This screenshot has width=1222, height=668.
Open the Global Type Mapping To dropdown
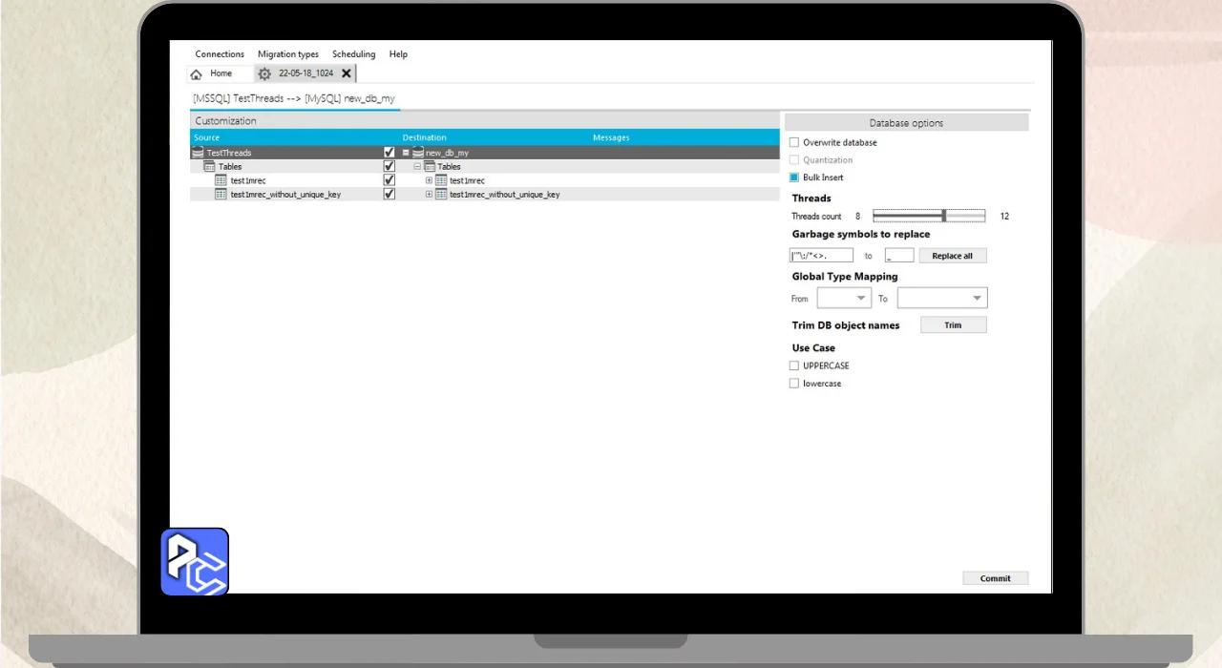[x=942, y=299]
